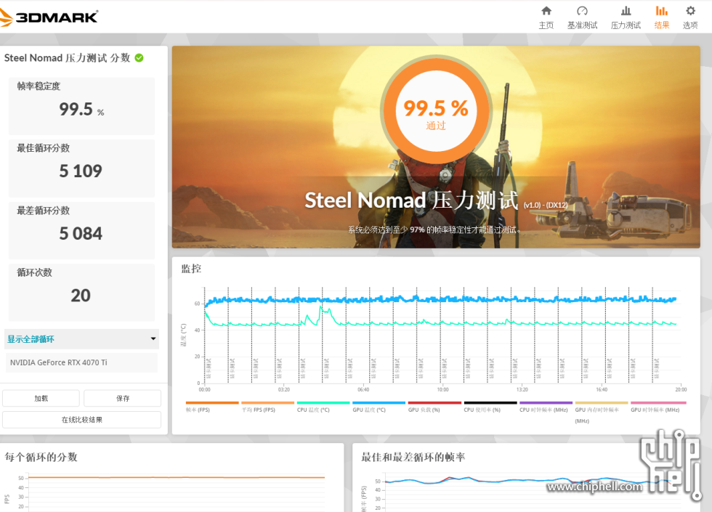Image resolution: width=712 pixels, height=512 pixels.
Task: Click the 3DMark logo
Action: (49, 17)
